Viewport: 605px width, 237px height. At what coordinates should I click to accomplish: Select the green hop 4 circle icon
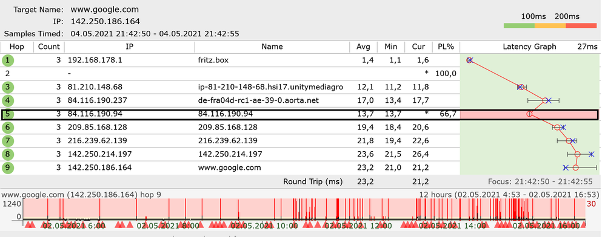click(7, 100)
